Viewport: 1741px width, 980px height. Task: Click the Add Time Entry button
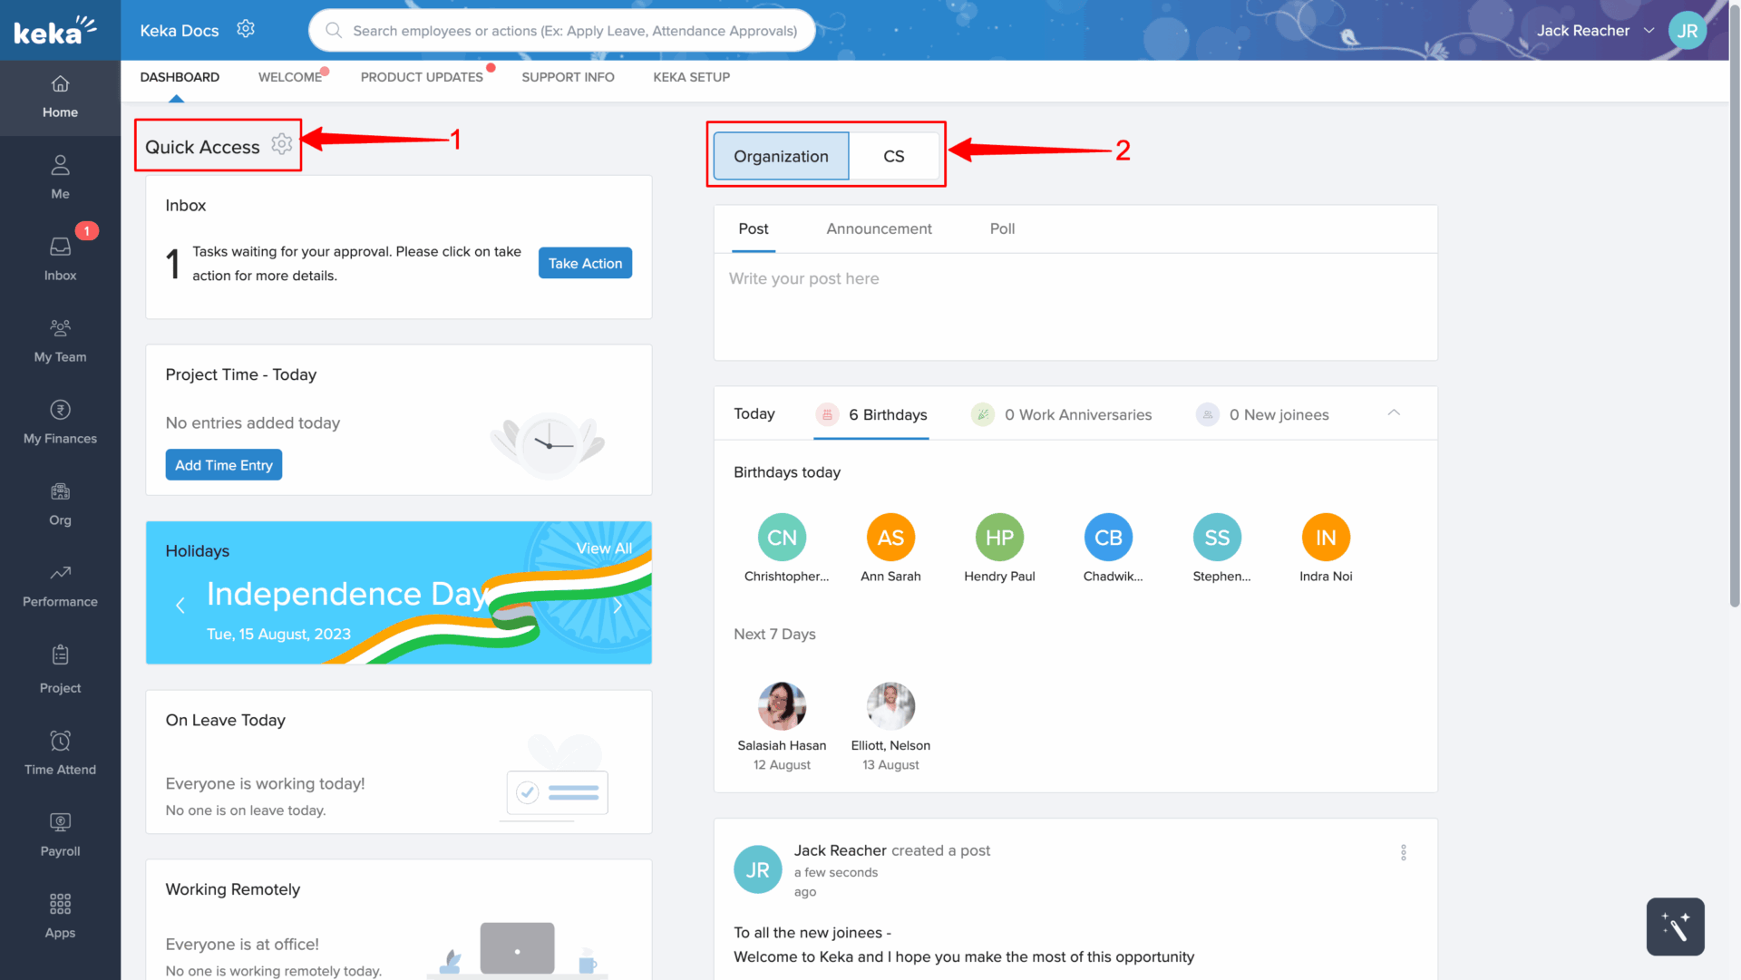223,465
